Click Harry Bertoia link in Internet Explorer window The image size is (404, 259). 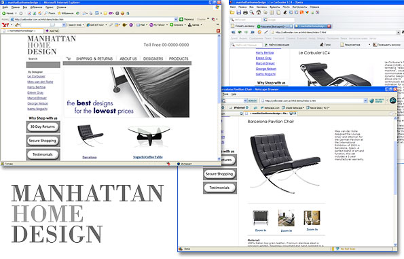pos(37,87)
